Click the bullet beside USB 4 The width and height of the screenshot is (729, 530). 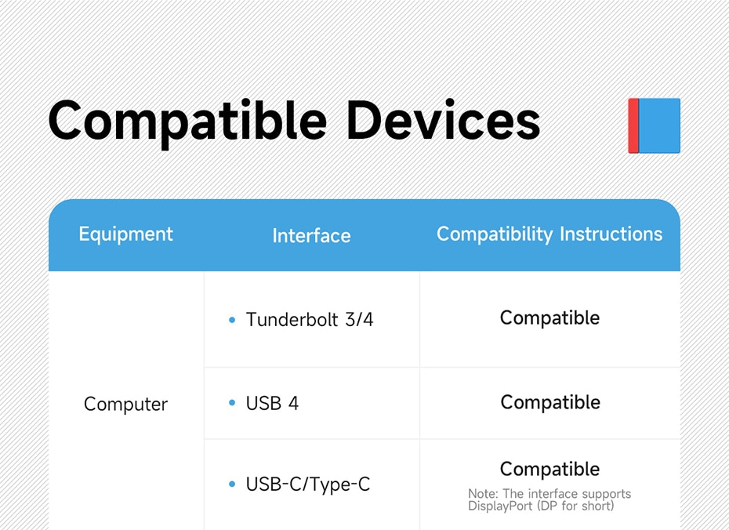(x=232, y=403)
